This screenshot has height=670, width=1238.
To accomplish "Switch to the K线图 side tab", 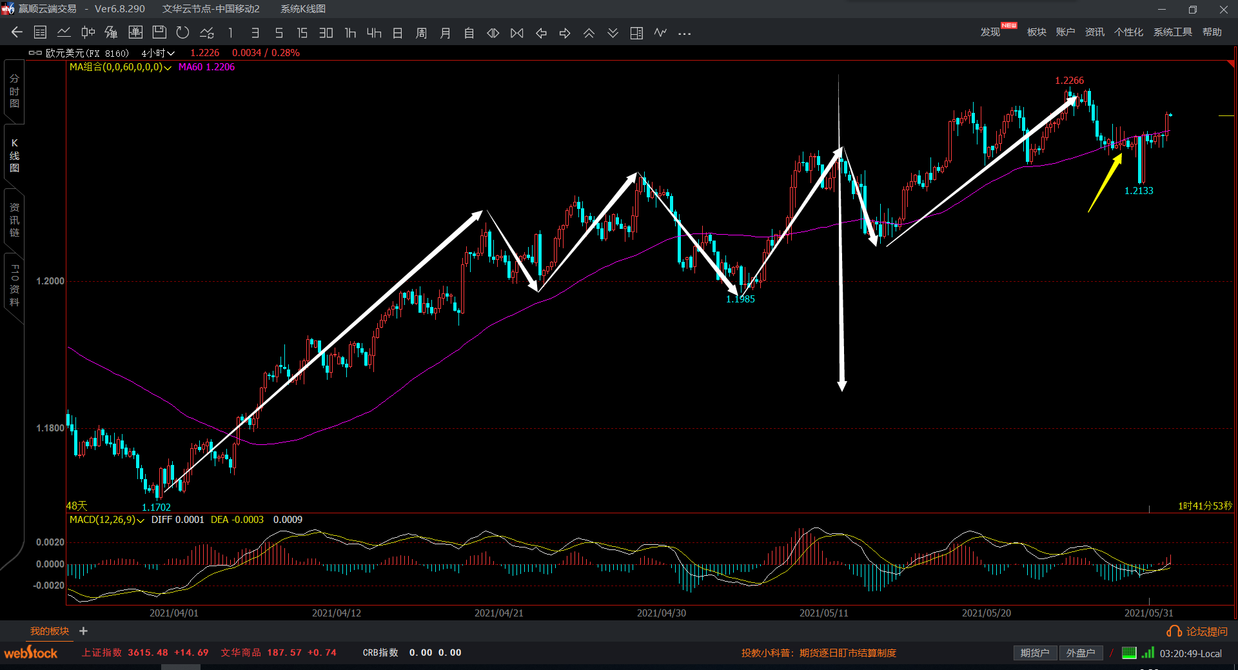I will 14,155.
